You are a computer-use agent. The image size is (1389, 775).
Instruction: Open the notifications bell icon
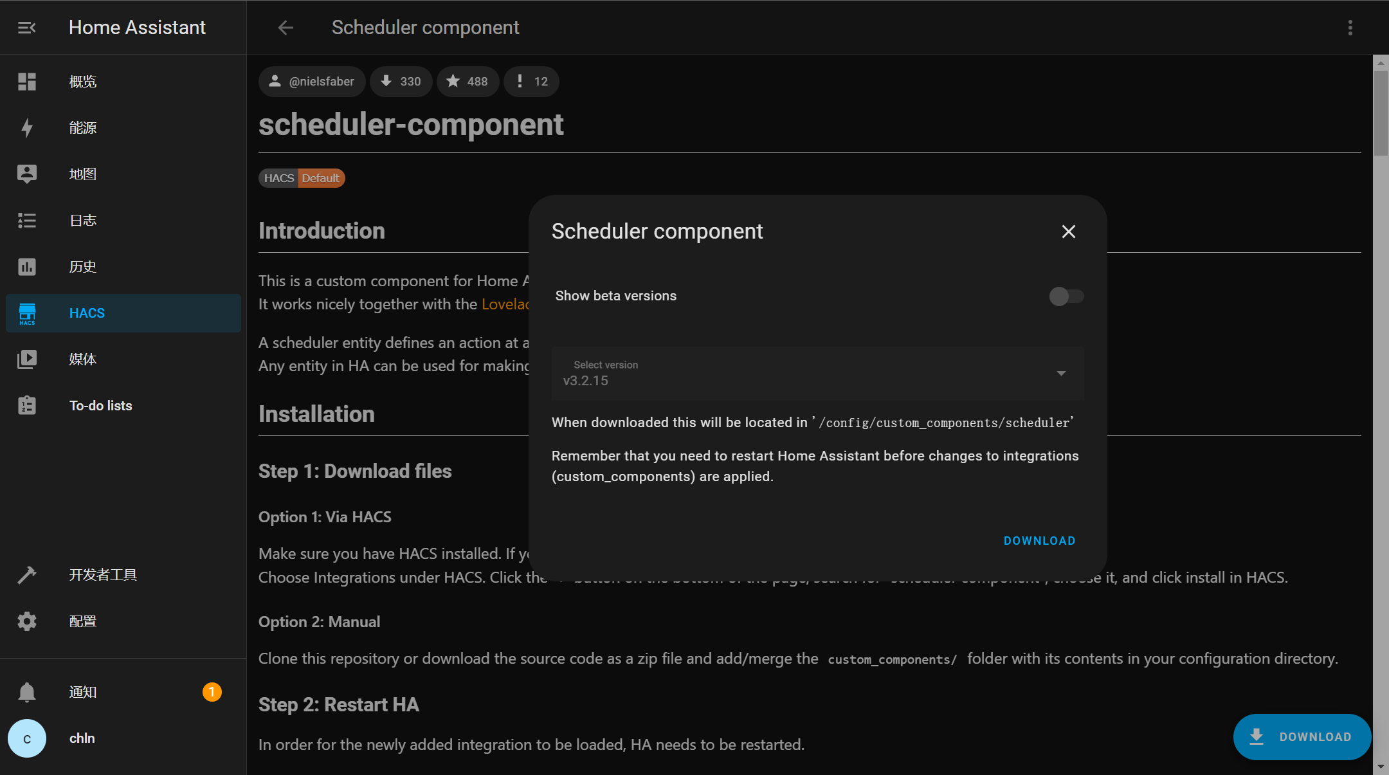pos(26,692)
